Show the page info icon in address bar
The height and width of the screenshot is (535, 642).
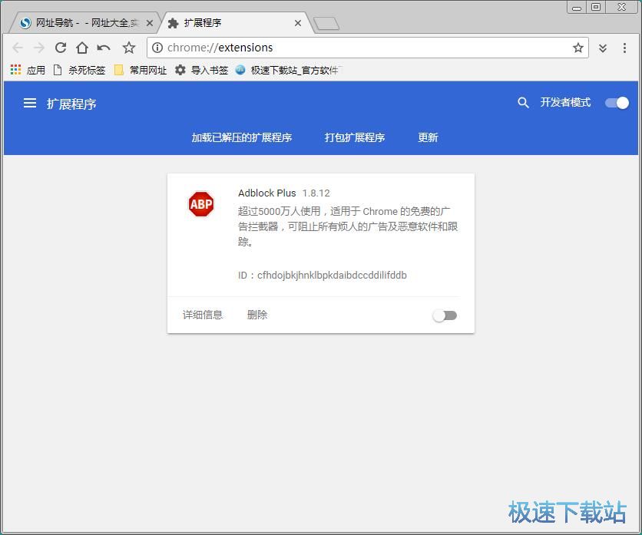tap(157, 48)
